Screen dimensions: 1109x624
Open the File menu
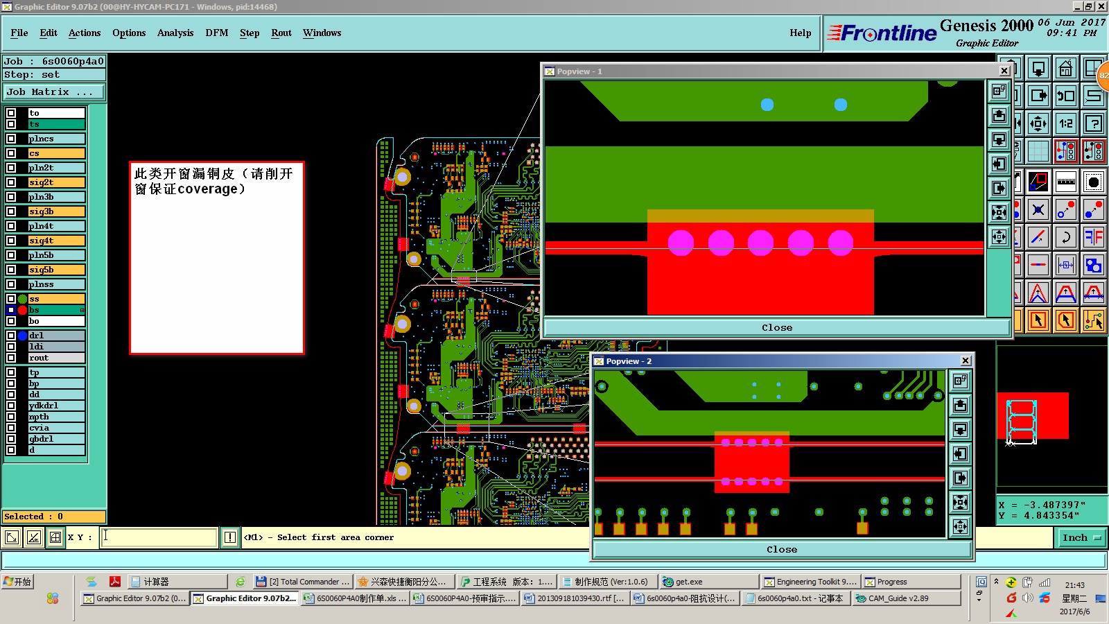pyautogui.click(x=19, y=33)
